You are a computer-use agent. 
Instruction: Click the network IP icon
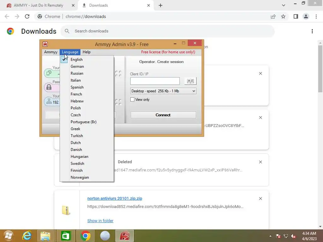pos(49,101)
